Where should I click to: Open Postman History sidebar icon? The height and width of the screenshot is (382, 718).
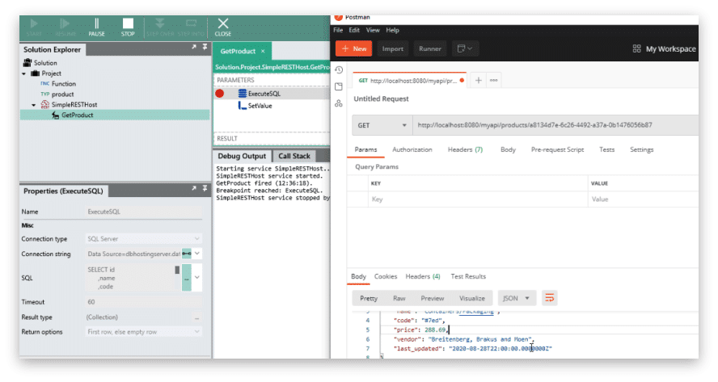pos(339,70)
